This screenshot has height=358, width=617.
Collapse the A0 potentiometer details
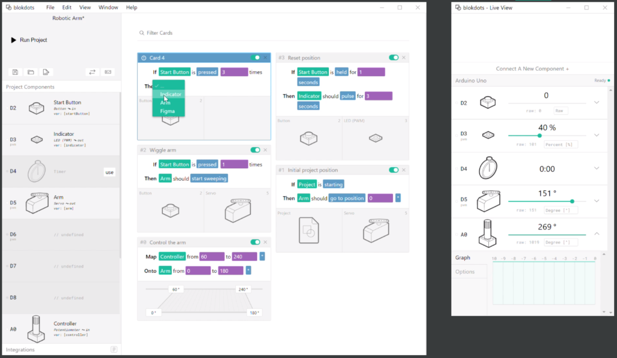597,233
